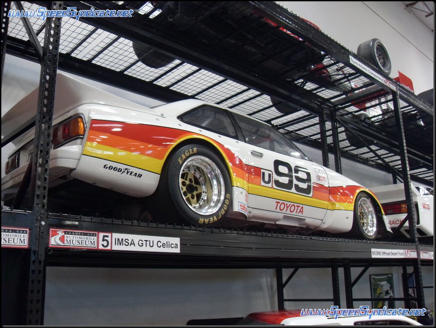The image size is (436, 328).
Task: Click the large '99' race number on the door
Action: (292, 177)
